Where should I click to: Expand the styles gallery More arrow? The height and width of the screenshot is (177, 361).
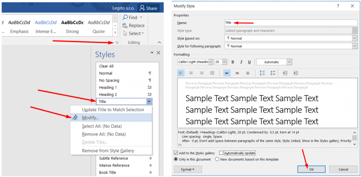(115, 33)
